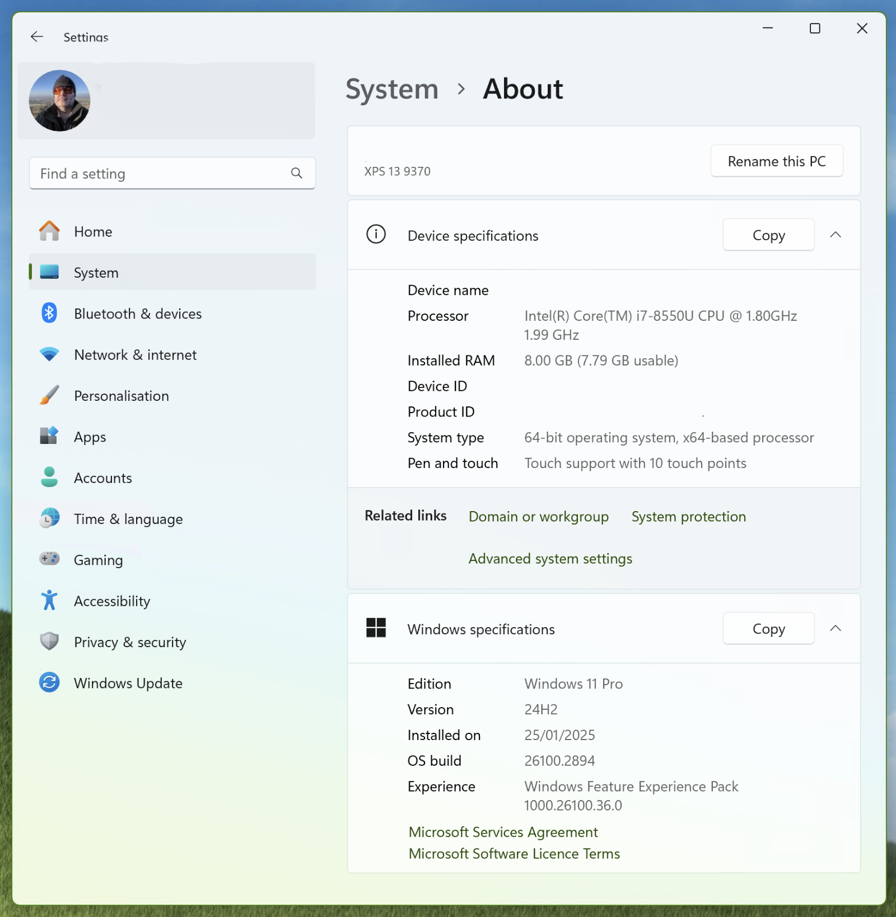Click the back arrow icon in Settings
This screenshot has height=917, width=896.
(37, 37)
